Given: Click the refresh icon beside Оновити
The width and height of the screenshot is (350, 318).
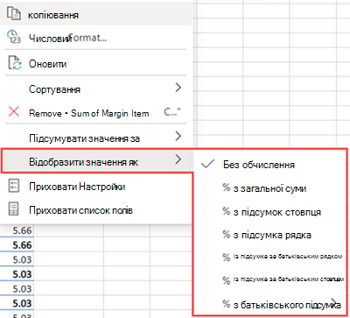Looking at the screenshot, I should tap(14, 63).
